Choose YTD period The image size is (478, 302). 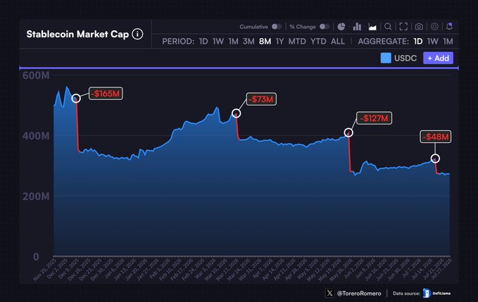tap(318, 42)
